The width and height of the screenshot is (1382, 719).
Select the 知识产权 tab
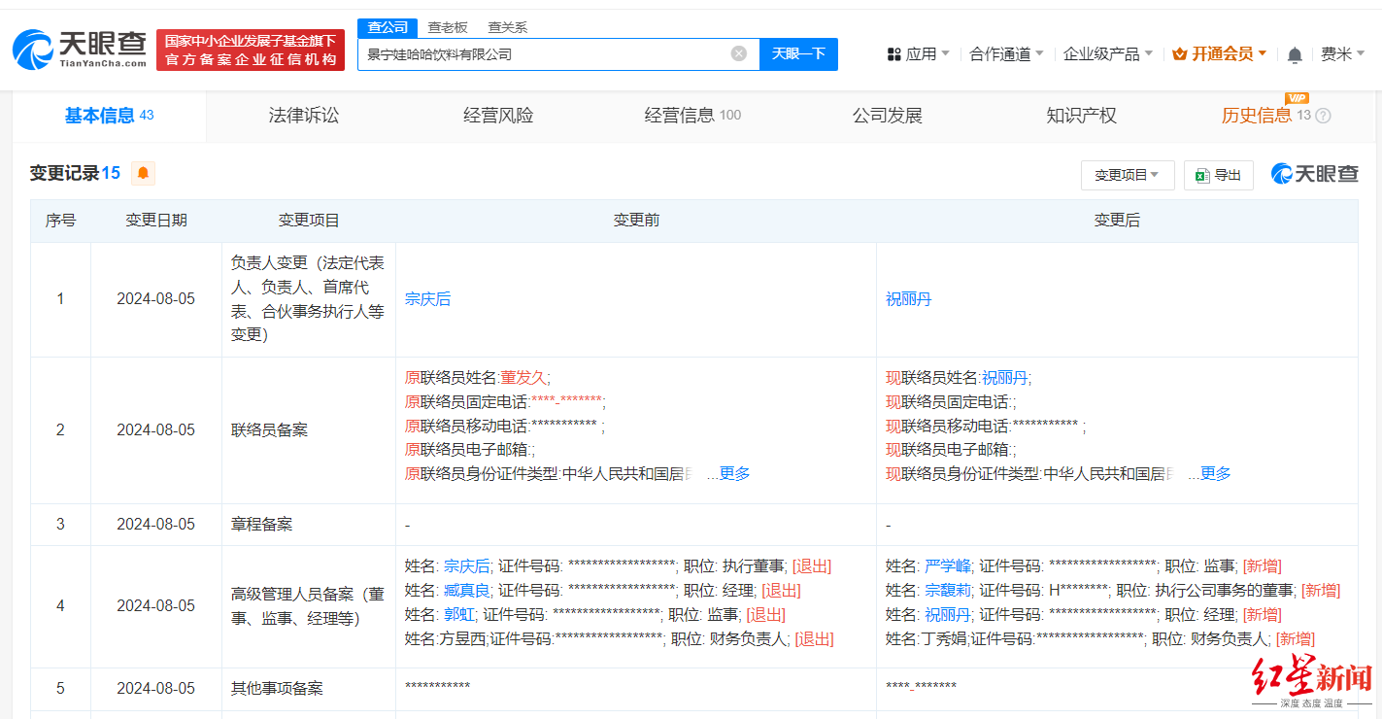(x=1081, y=116)
